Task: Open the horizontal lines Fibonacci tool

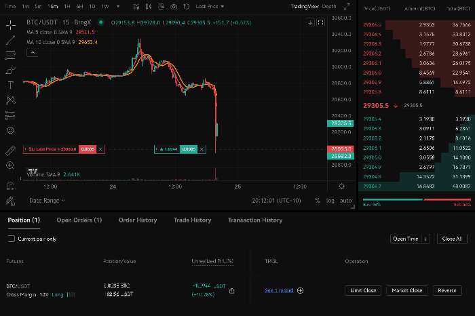Action: [x=11, y=55]
